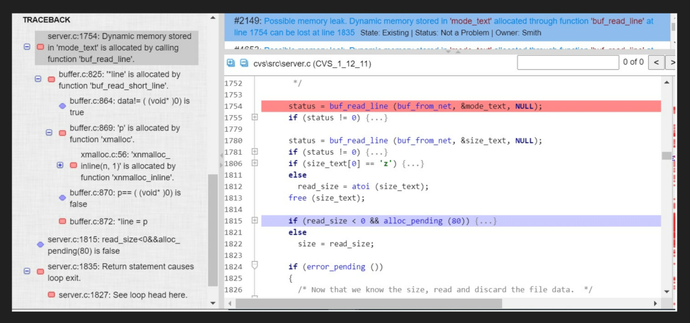This screenshot has height=323, width=690.
Task: Click scroll-down arrow of traceback panel
Action: 213,303
